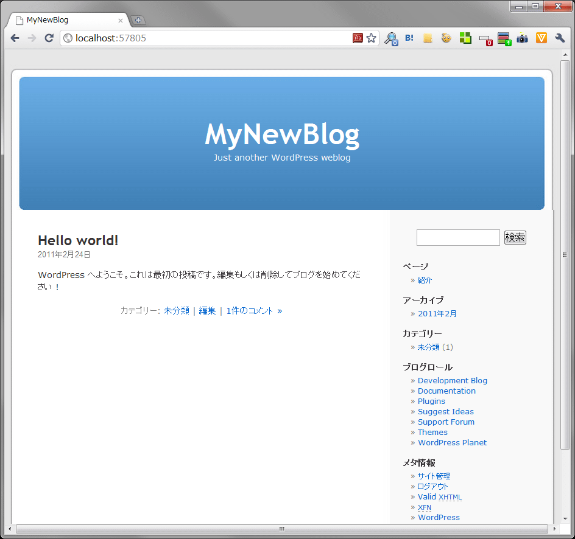This screenshot has height=539, width=575.
Task: Click the メタ情報 sidebar heading
Action: 419,463
